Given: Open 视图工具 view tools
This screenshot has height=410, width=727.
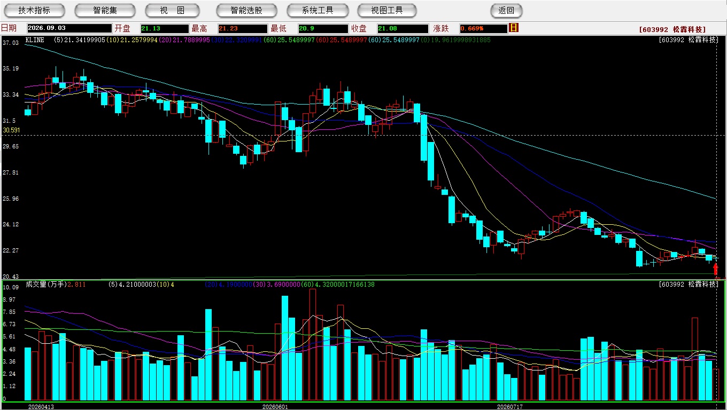Looking at the screenshot, I should point(387,10).
